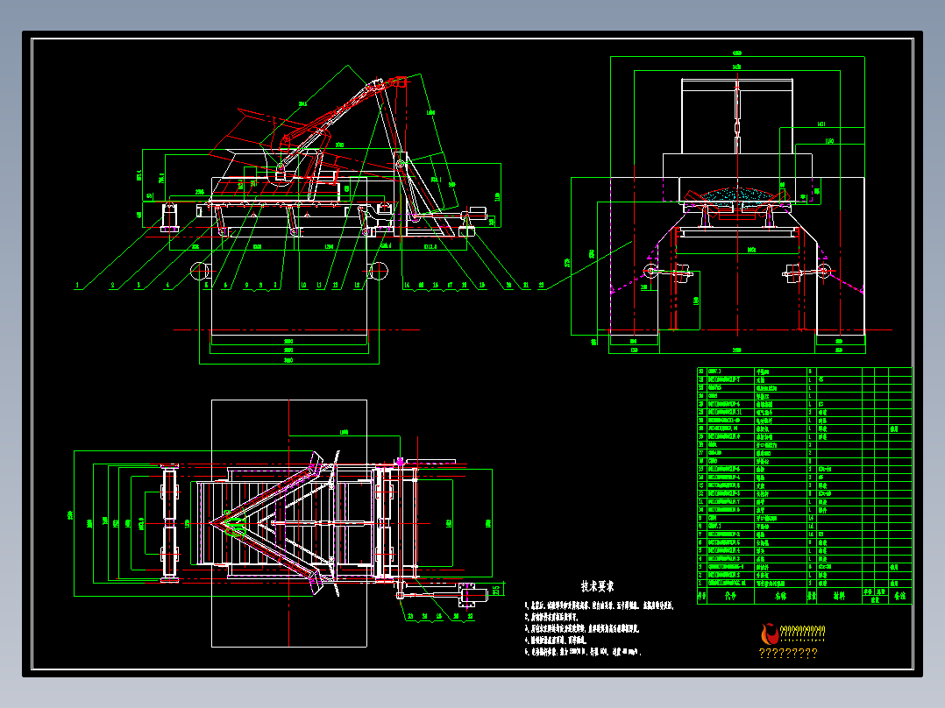945x708 pixels.
Task: Click row number 2 cell in parts list
Action: 701,576
